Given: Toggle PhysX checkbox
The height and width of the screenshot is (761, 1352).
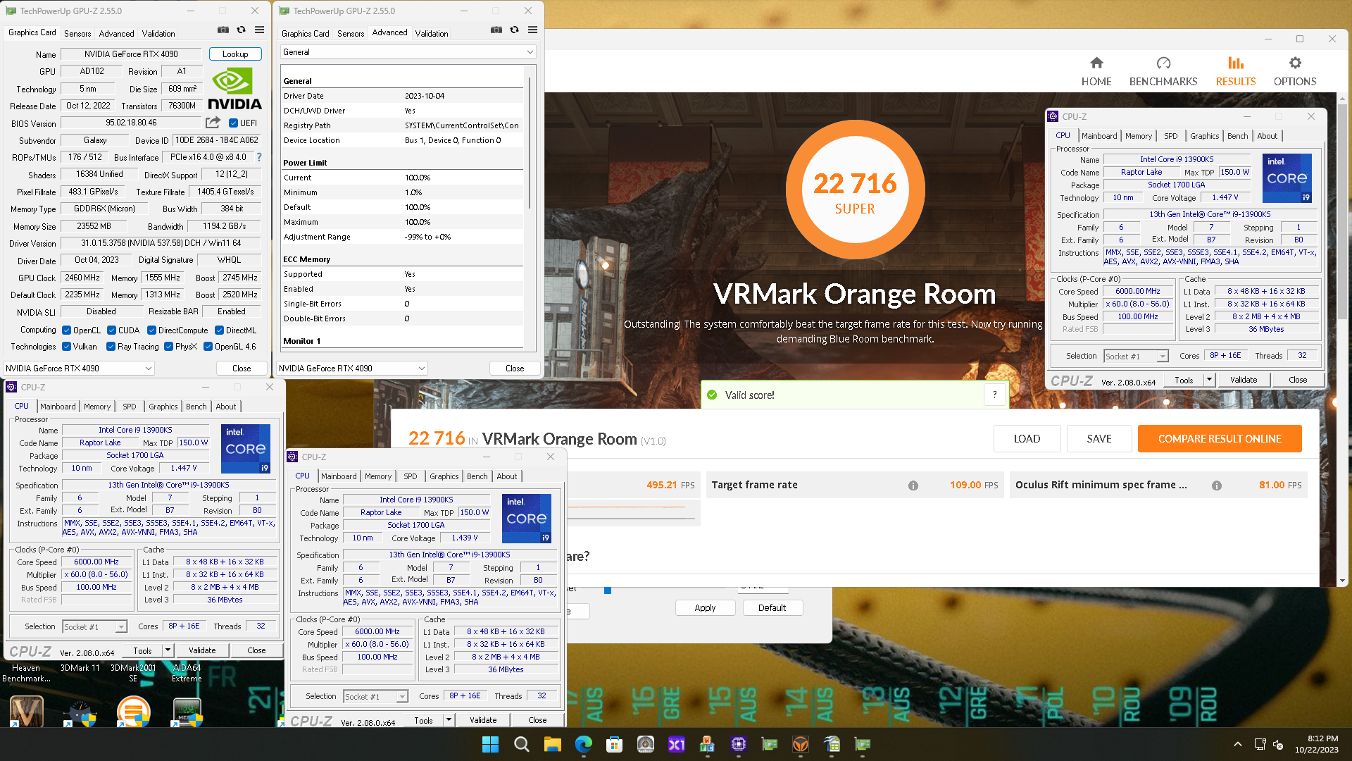Looking at the screenshot, I should pos(168,347).
